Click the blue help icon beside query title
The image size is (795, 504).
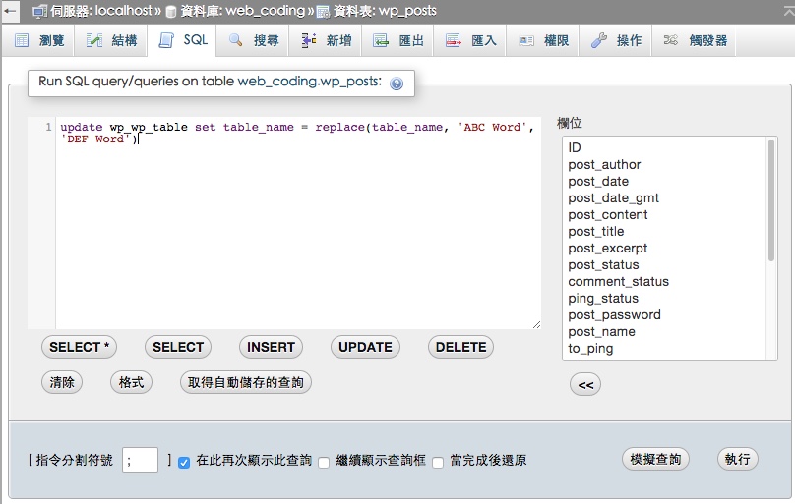397,84
